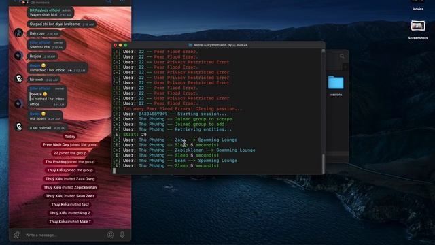Click the Joined group to scrape line

[172, 119]
